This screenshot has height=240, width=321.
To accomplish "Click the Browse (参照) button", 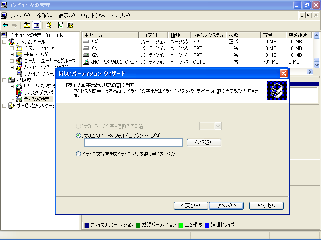I will (204, 143).
